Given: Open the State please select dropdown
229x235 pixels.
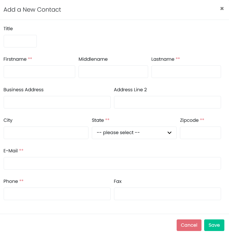Looking at the screenshot, I should click(x=134, y=133).
